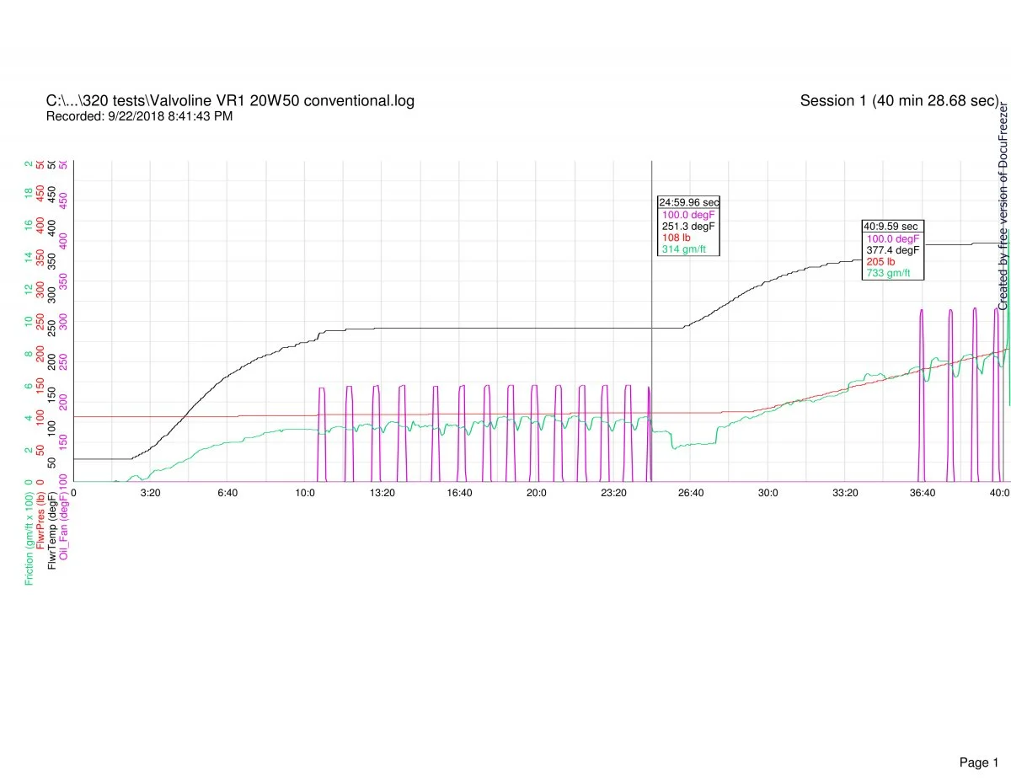The width and height of the screenshot is (1011, 781).
Task: Click the Valvoline VR1 20W50 log file title
Action: (230, 101)
